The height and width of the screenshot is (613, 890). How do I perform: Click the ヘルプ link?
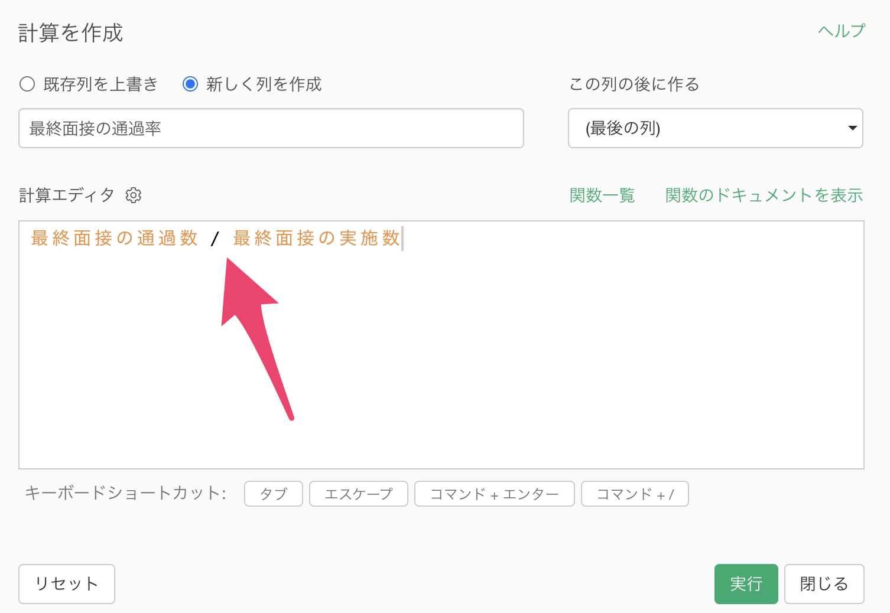pos(842,31)
